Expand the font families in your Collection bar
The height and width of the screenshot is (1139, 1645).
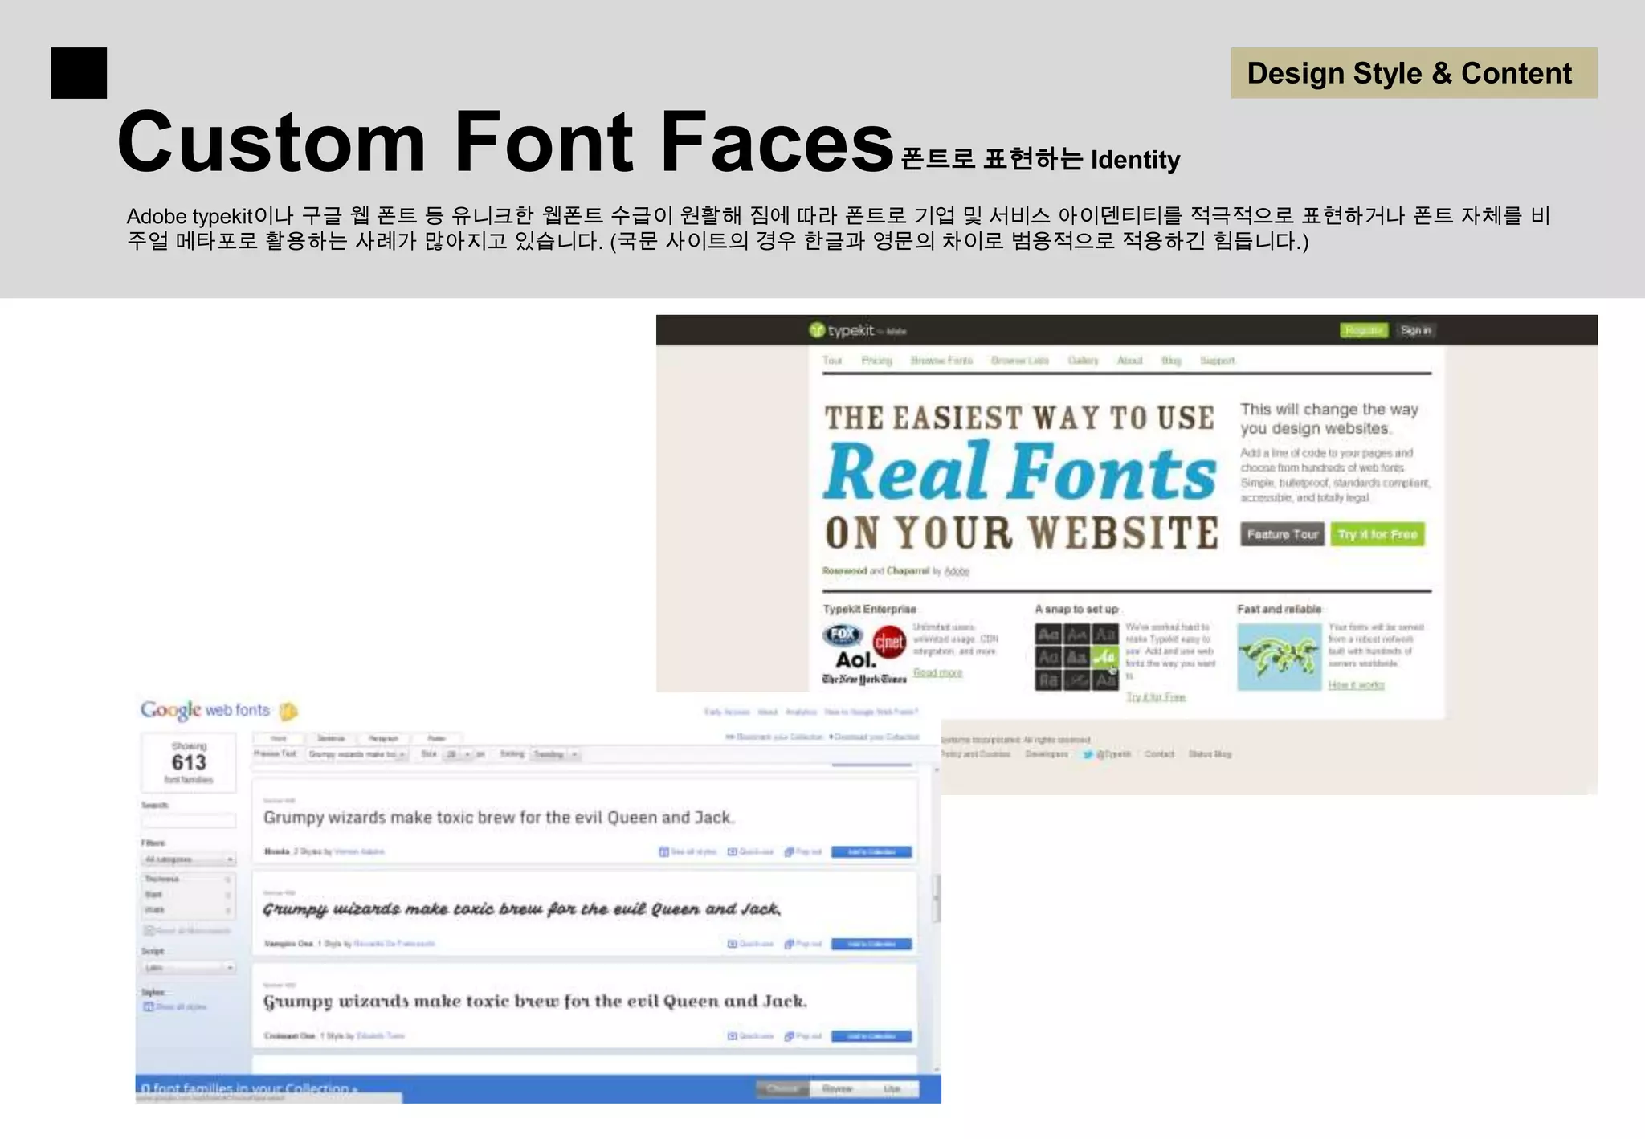tap(249, 1089)
